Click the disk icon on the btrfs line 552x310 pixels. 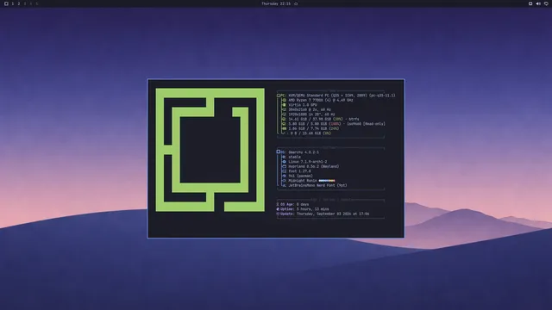[x=284, y=119]
